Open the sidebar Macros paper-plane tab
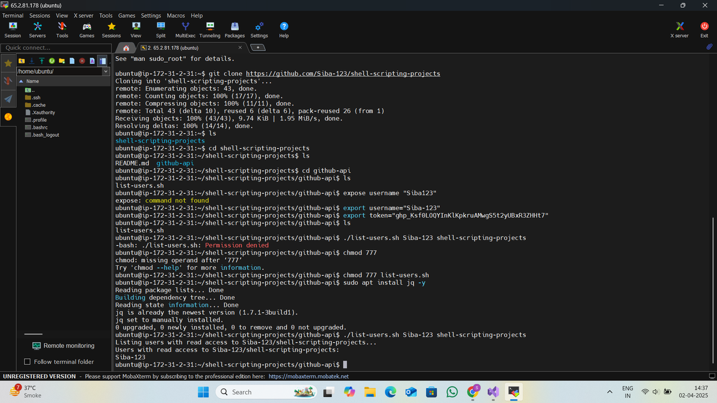This screenshot has height=403, width=717. click(8, 99)
